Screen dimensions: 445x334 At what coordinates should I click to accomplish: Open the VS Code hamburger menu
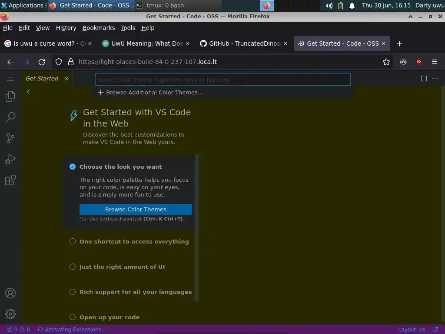[x=10, y=79]
